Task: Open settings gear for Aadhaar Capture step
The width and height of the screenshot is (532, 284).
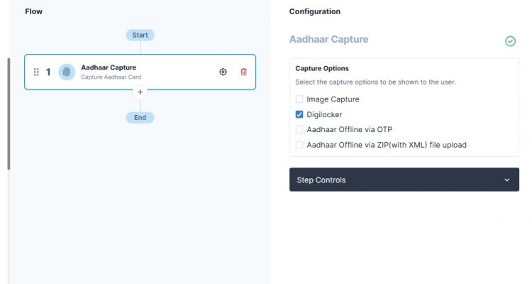Action: click(223, 72)
